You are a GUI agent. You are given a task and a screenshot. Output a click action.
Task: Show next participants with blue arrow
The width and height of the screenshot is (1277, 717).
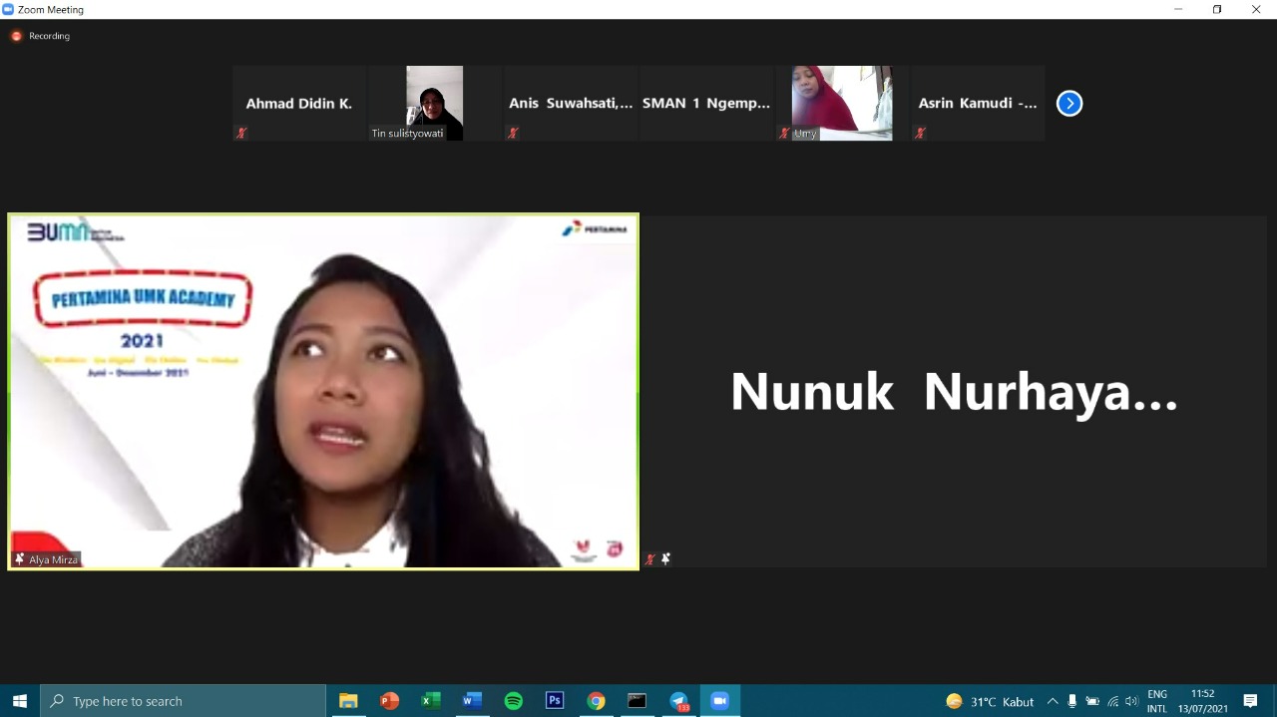[x=1069, y=104]
